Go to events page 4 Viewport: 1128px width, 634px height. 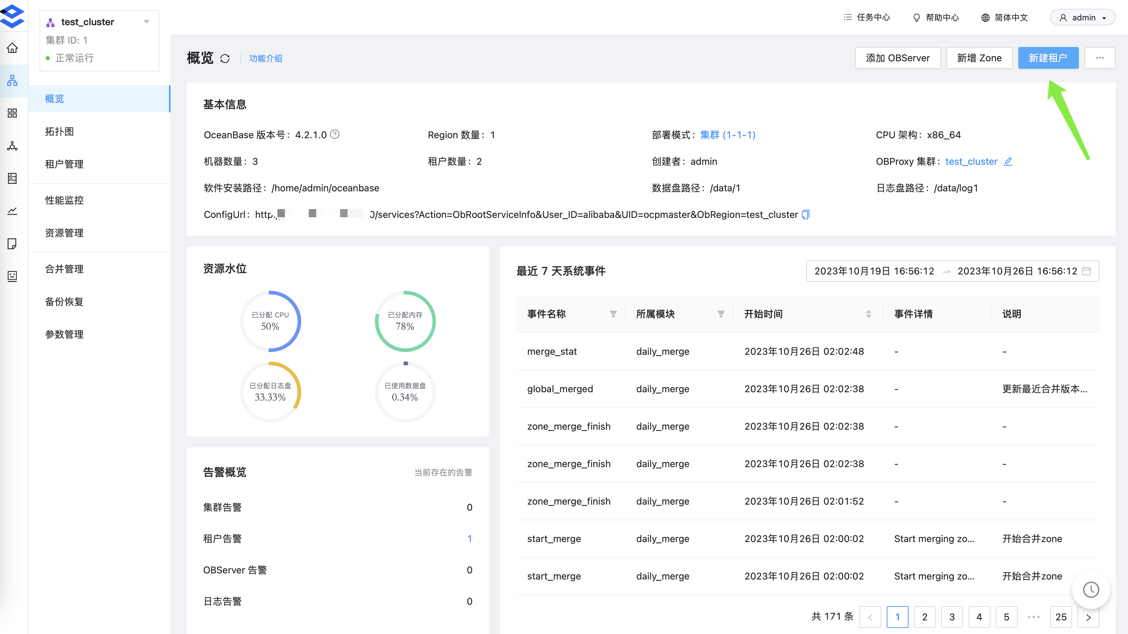click(x=979, y=617)
